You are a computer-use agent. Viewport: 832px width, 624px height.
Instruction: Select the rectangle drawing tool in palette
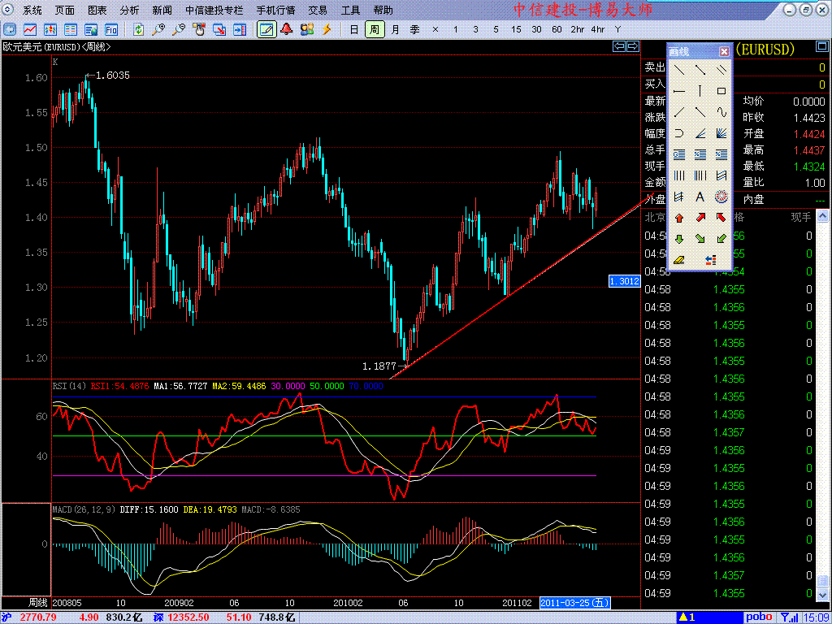(721, 91)
